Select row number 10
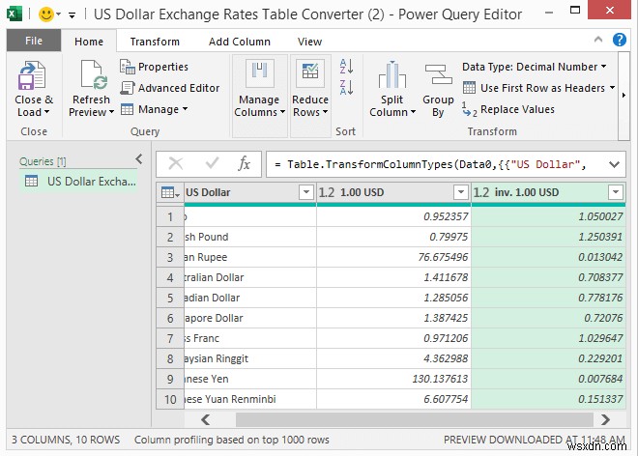Screen dimensions: 638x456 click(x=170, y=399)
